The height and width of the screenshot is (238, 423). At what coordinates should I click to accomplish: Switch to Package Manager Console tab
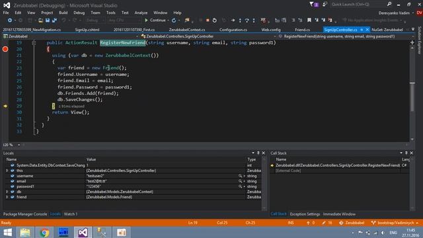tap(25, 214)
